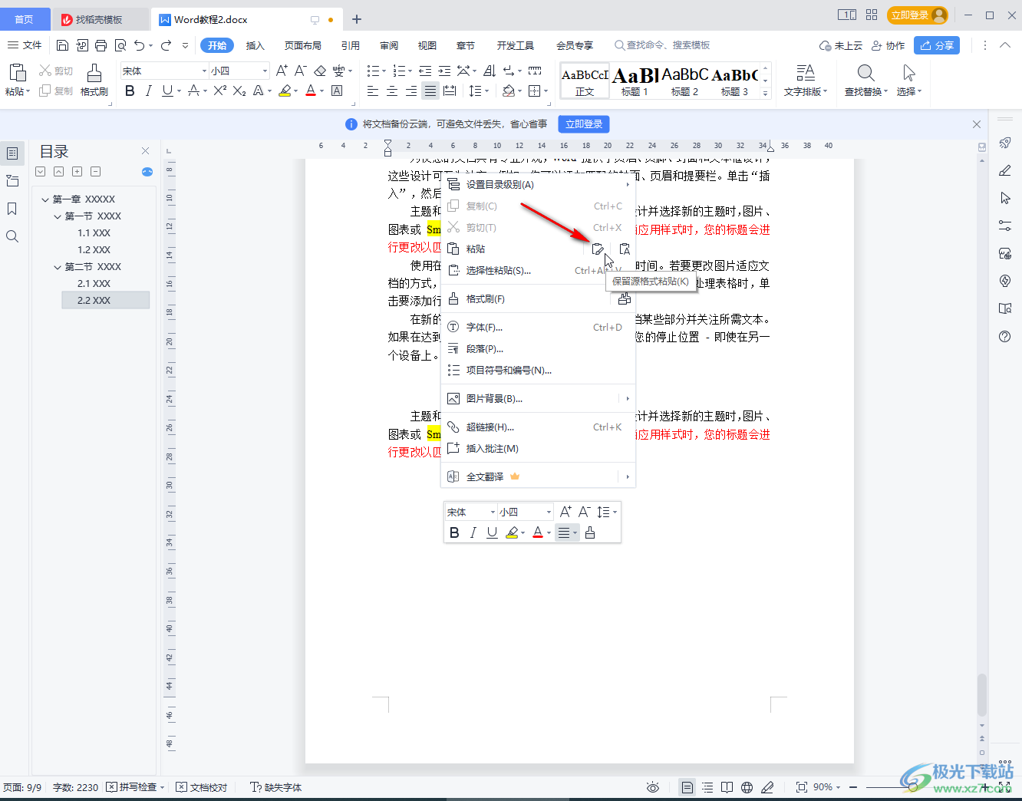Click the Decrease font size icon in the ribbon
The width and height of the screenshot is (1022, 801).
[301, 71]
